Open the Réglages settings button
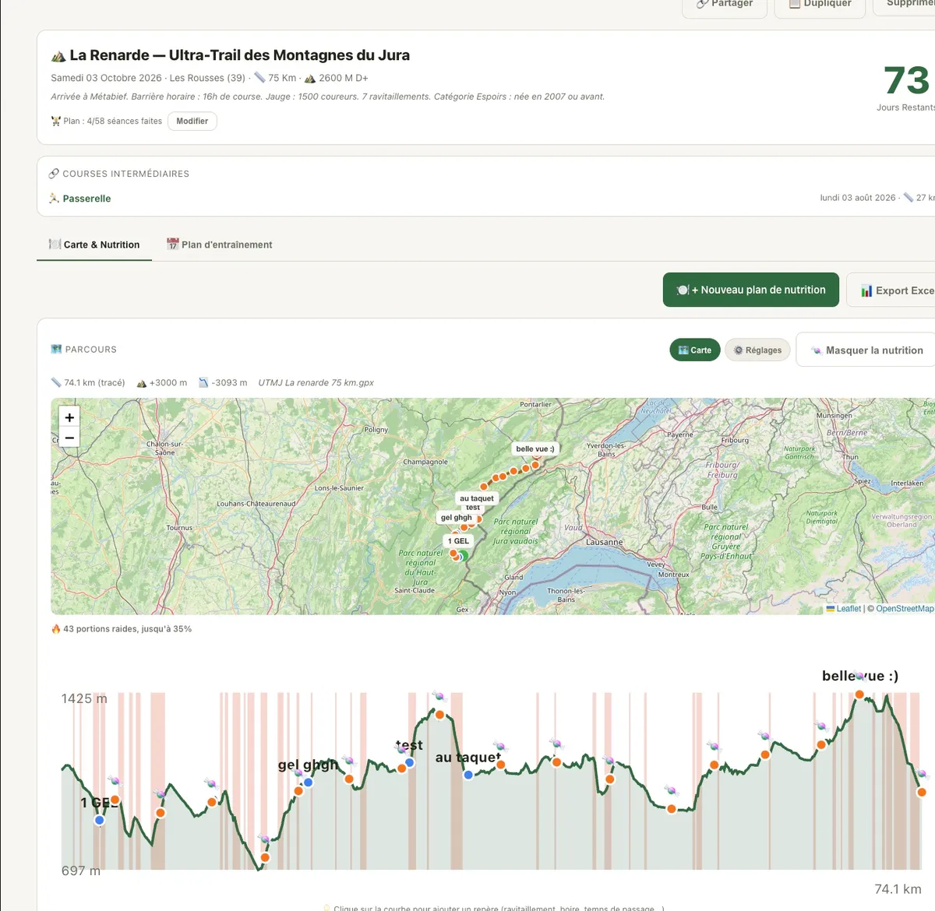This screenshot has height=911, width=935. [x=758, y=350]
